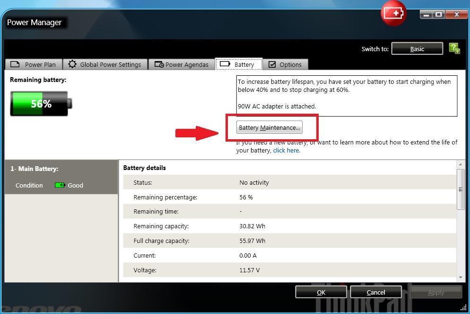This screenshot has height=314, width=470.
Task: Open Battery Maintenance dialog
Action: [269, 127]
